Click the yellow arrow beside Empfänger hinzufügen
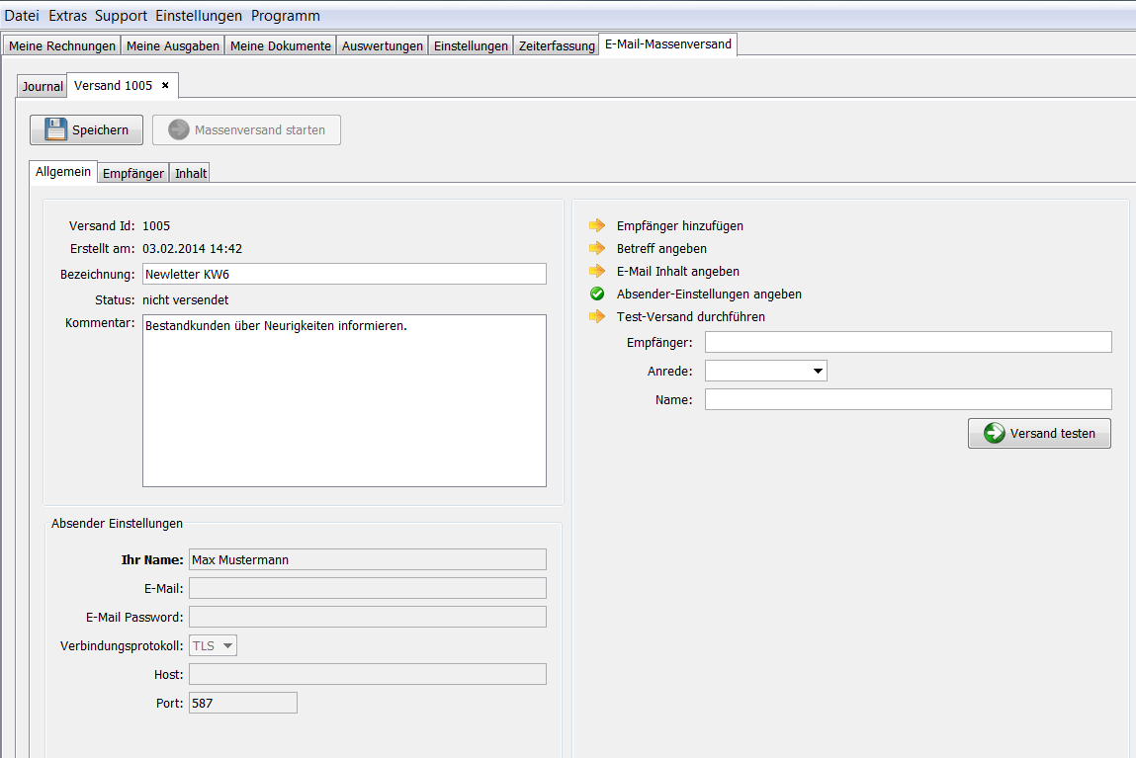The width and height of the screenshot is (1136, 758). 596,225
